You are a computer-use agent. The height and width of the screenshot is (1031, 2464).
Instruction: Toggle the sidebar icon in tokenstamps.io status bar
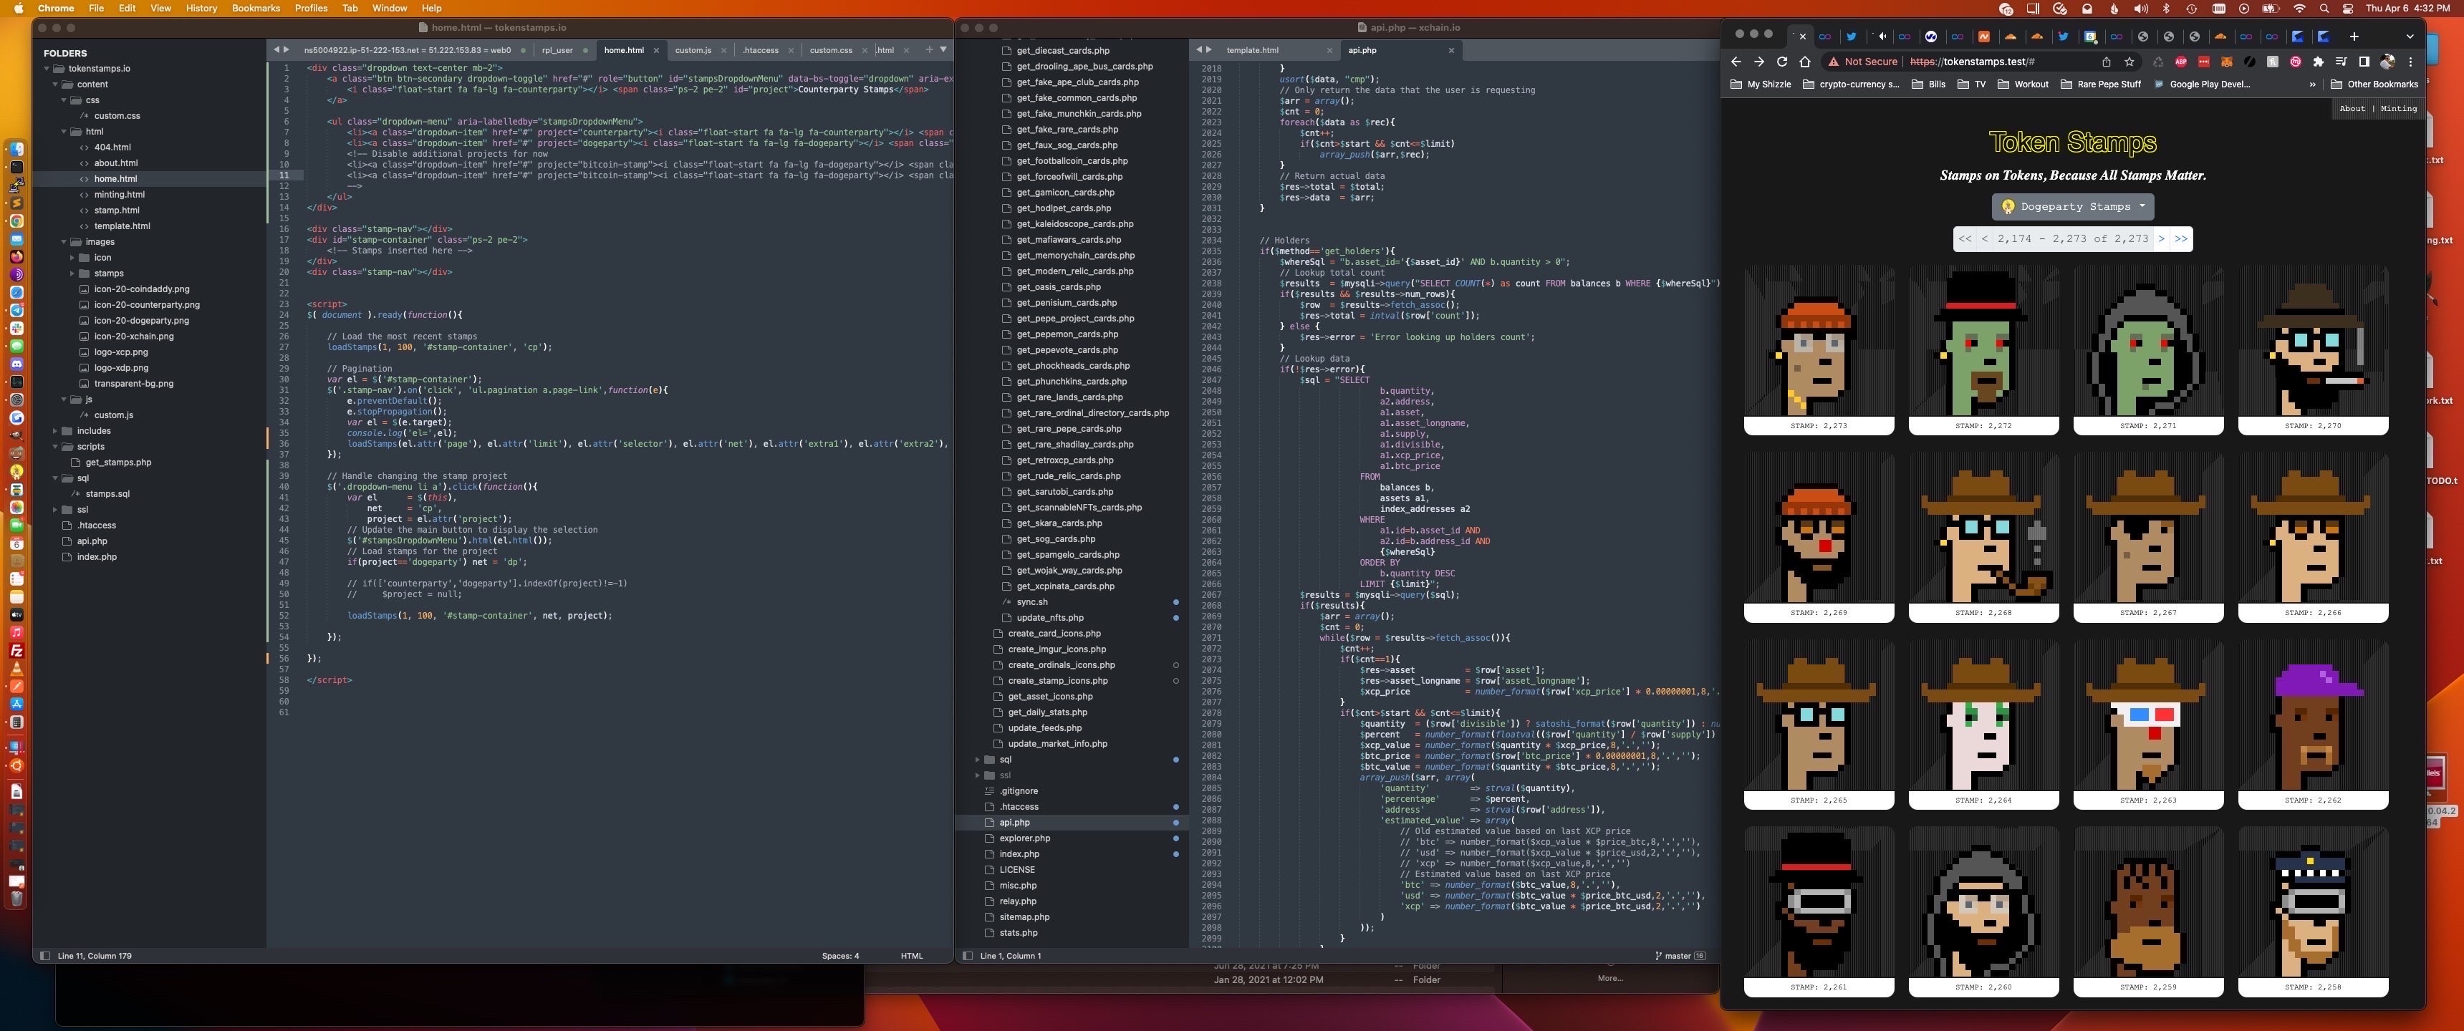tap(44, 955)
